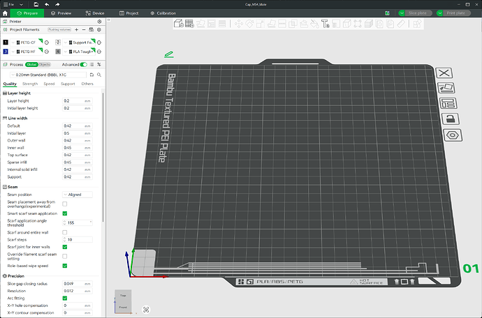Open the 0.20mm Standard preset dropdown
The image size is (482, 318).
tap(48, 75)
